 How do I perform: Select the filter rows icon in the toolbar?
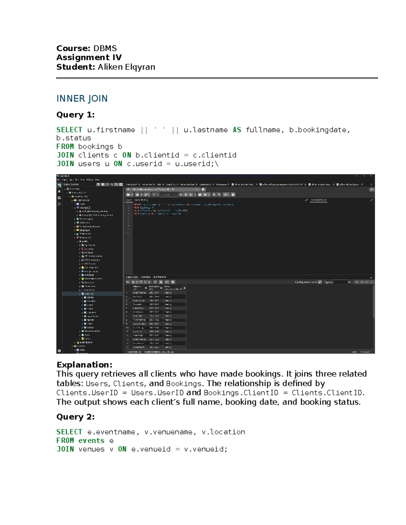click(154, 194)
